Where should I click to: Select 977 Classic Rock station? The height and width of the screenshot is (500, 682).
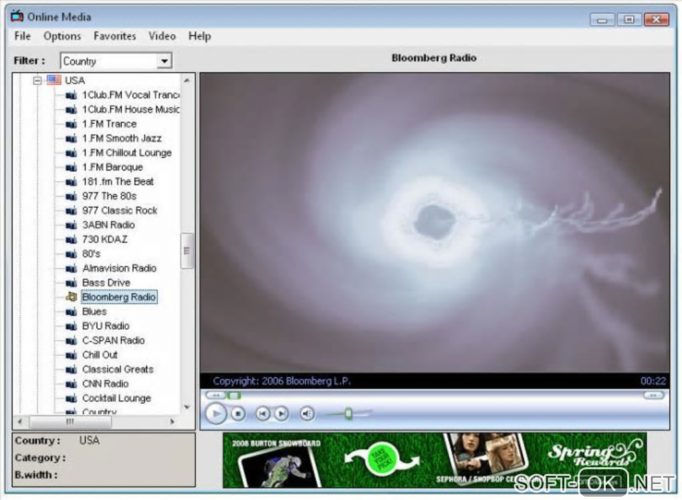[120, 211]
